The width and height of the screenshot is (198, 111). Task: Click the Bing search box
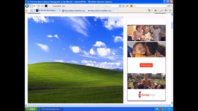pos(148,6)
